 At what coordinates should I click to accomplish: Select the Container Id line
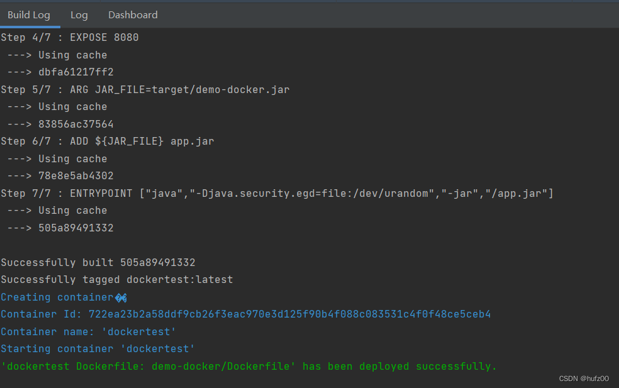(245, 314)
